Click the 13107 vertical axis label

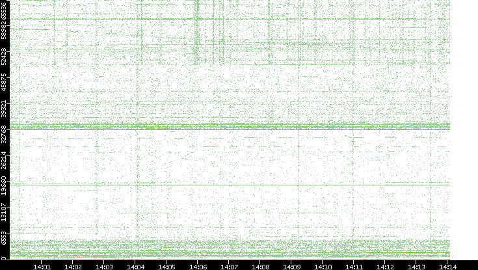coord(3,212)
